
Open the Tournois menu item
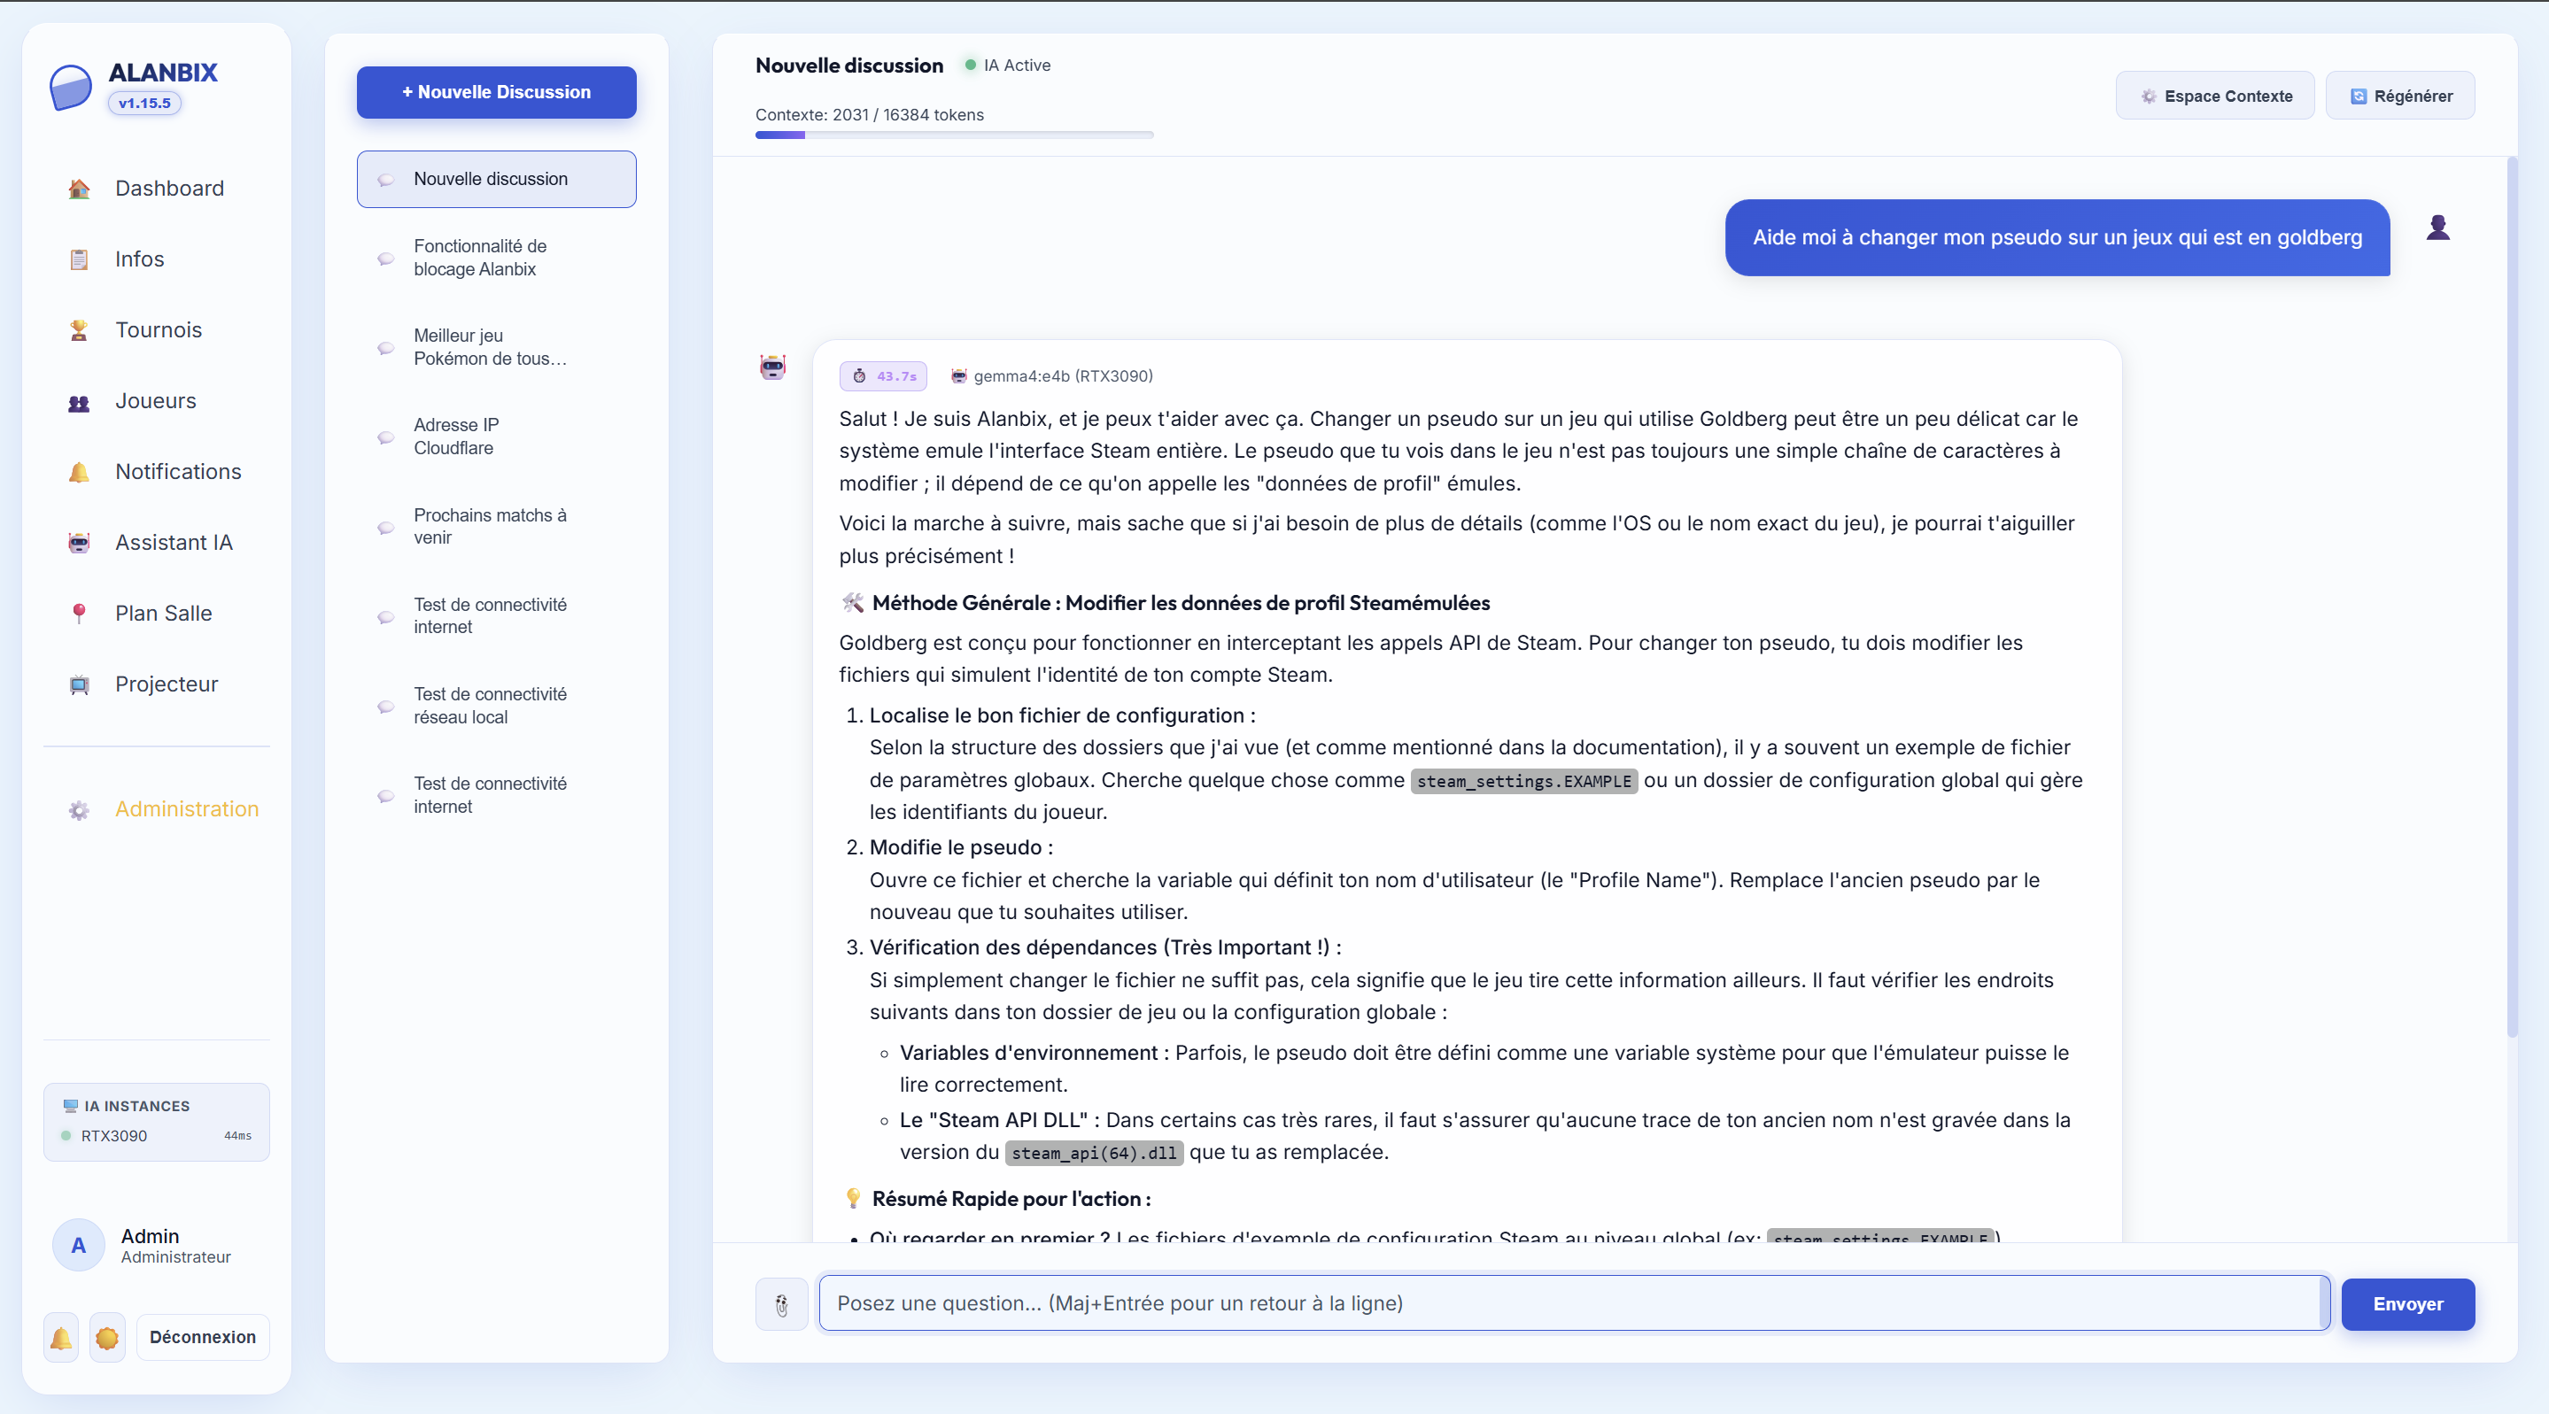157,330
